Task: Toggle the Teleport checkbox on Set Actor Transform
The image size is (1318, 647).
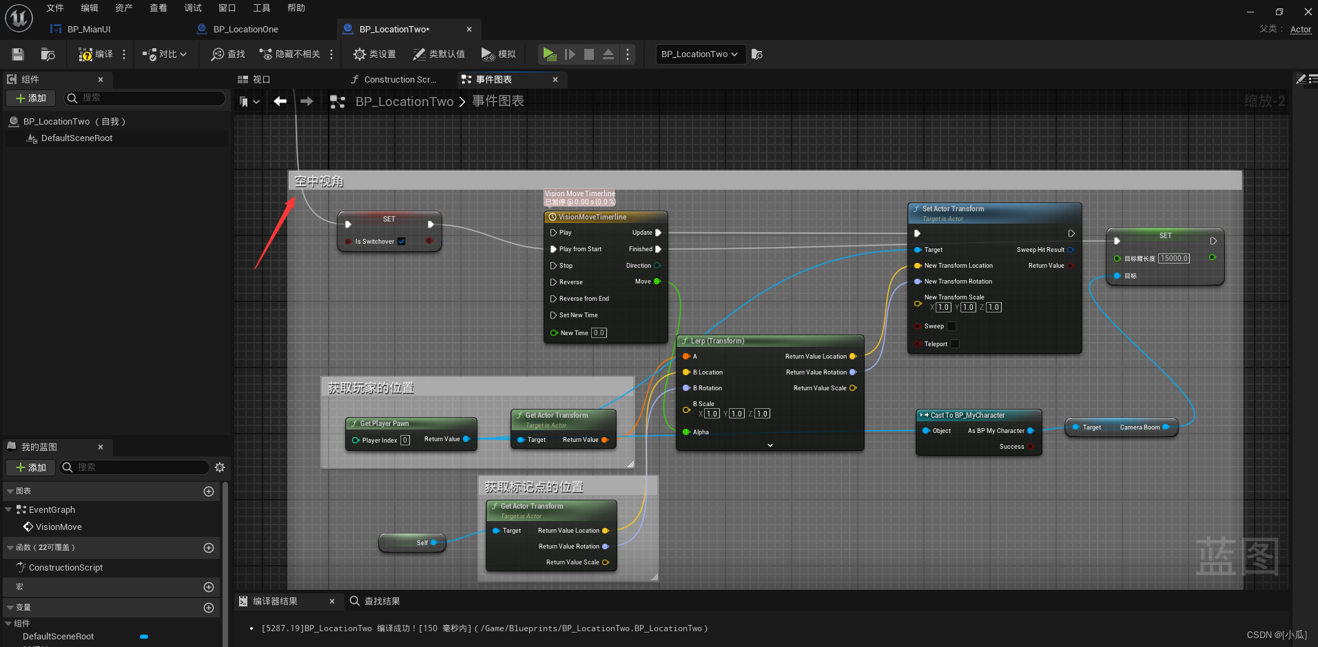Action: [955, 344]
